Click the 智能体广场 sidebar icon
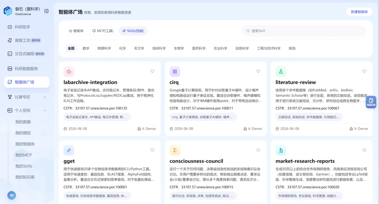Viewport: 379px width, 204px height. pyautogui.click(x=10, y=82)
